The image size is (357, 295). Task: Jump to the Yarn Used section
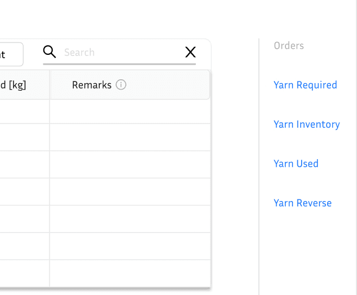click(x=296, y=164)
